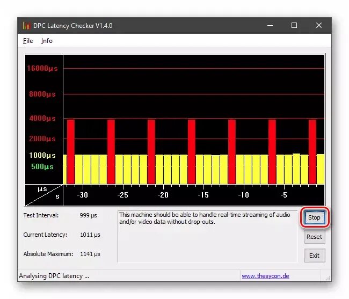
Task: Click the -5 time axis label
Action: click(x=284, y=195)
